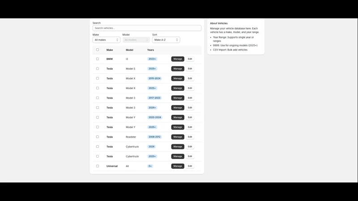The width and height of the screenshot is (358, 201).
Task: Click Edit for BMW i3
Action: (190, 59)
